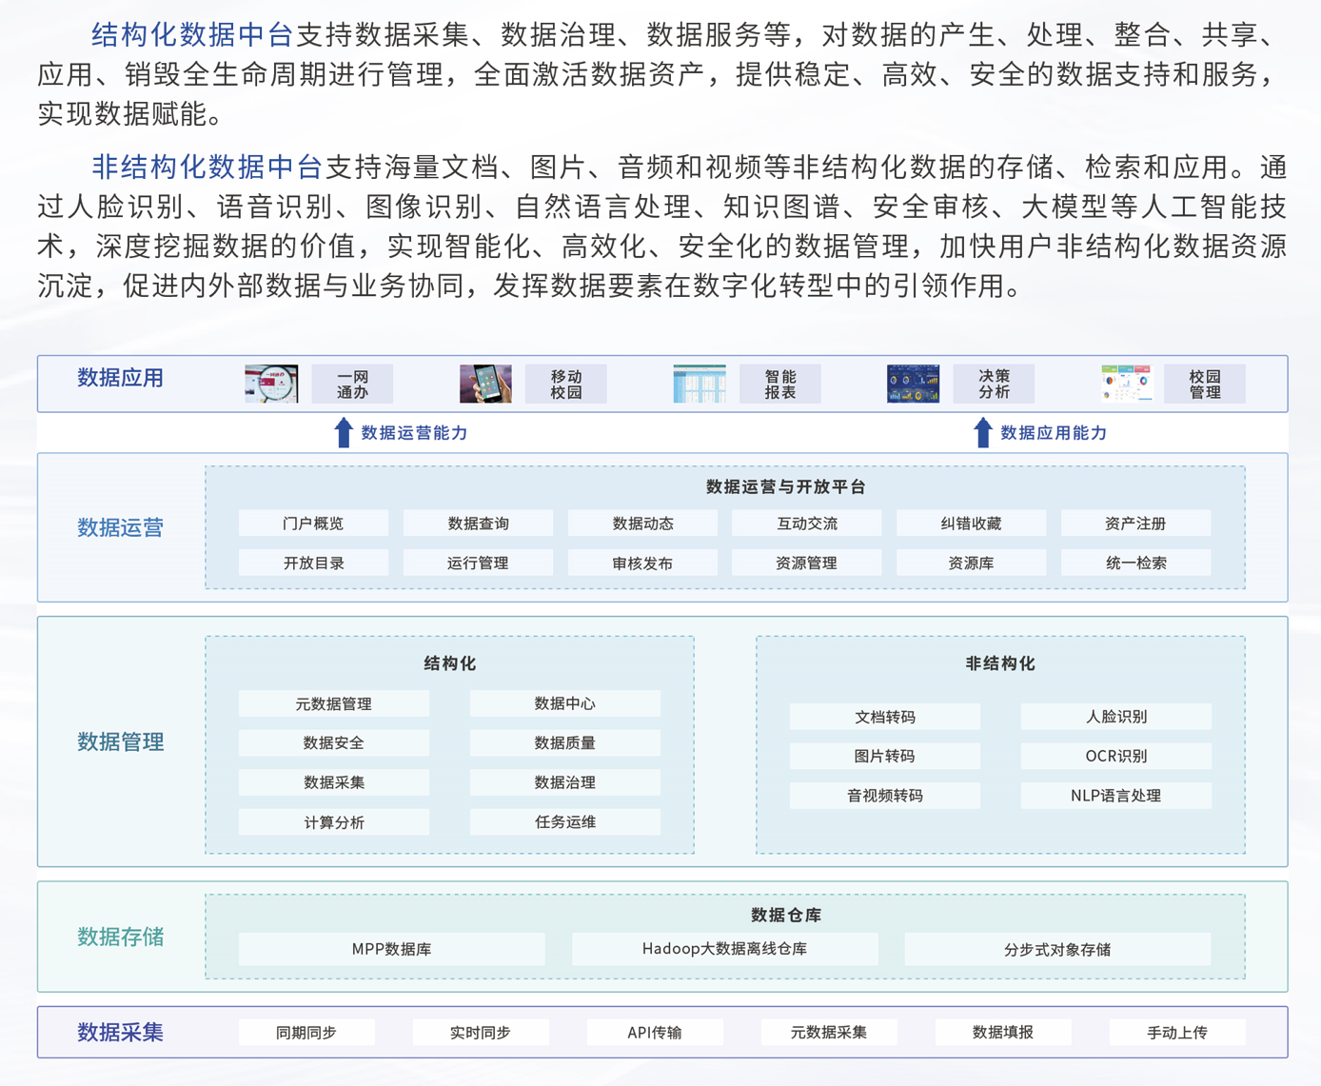Click the 数据运营与开放平台 title
The image size is (1321, 1086).
tap(786, 487)
